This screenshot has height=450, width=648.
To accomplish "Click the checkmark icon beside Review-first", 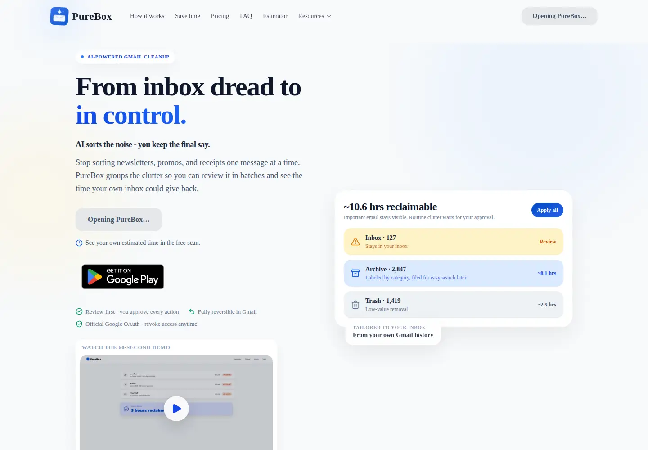I will click(79, 311).
